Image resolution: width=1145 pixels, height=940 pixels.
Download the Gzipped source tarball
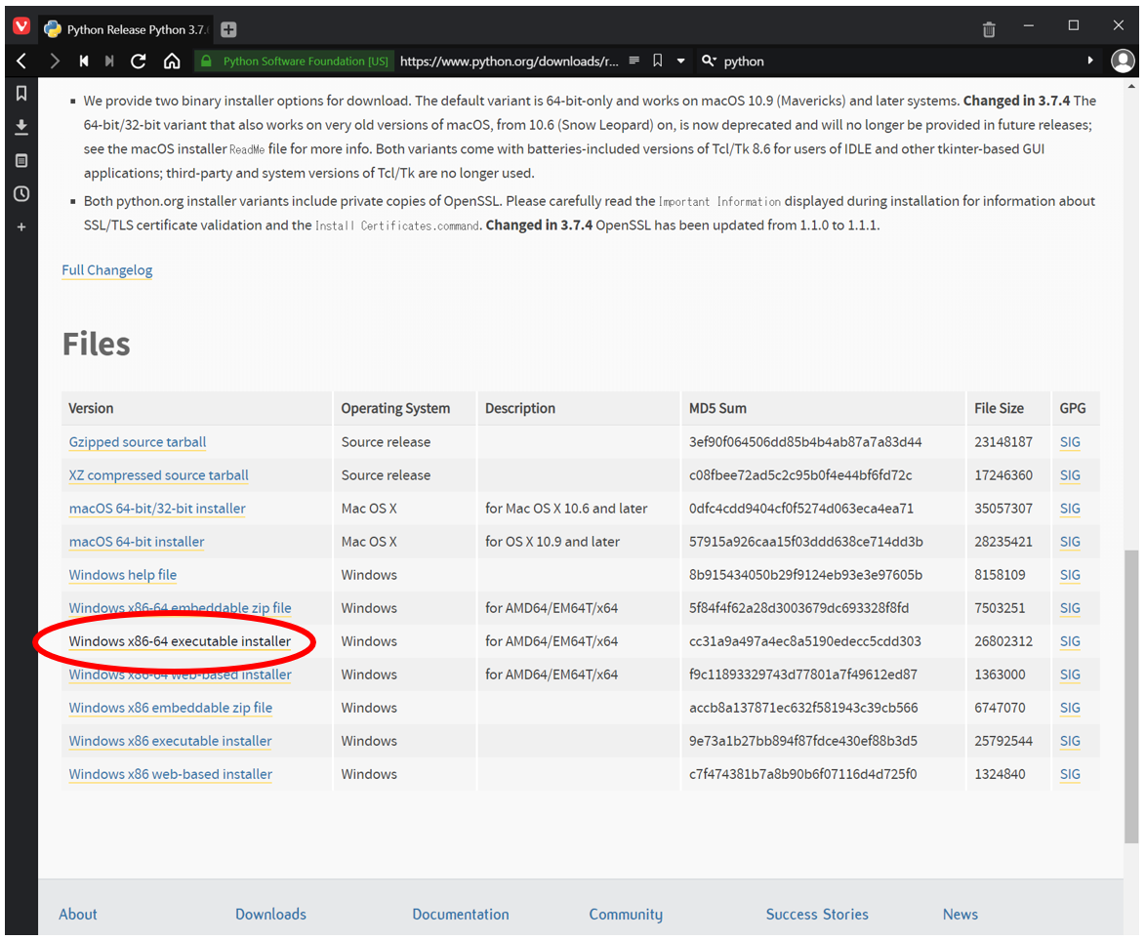(x=138, y=442)
